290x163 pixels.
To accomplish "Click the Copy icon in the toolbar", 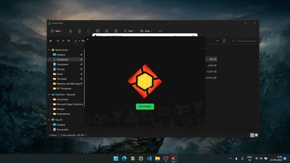I will coord(80,31).
